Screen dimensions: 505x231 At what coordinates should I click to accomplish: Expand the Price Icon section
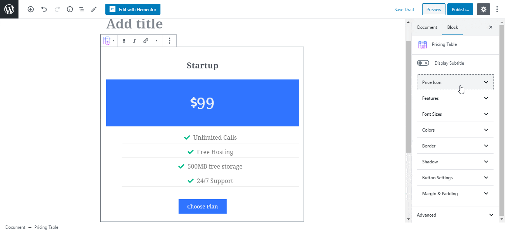tap(455, 82)
